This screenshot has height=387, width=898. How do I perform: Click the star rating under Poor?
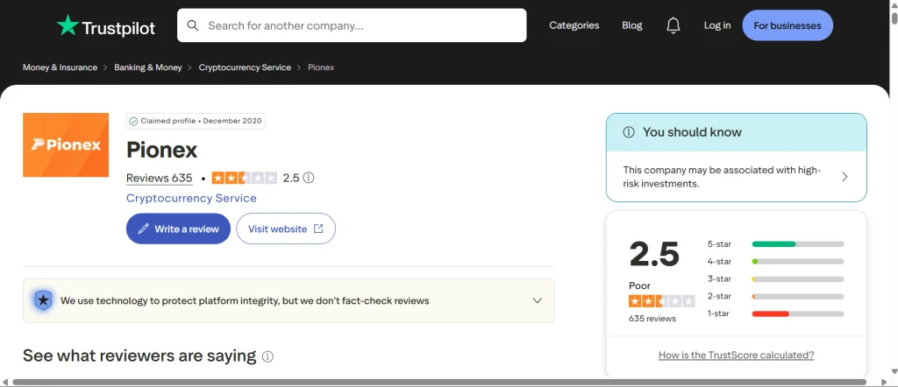point(661,301)
